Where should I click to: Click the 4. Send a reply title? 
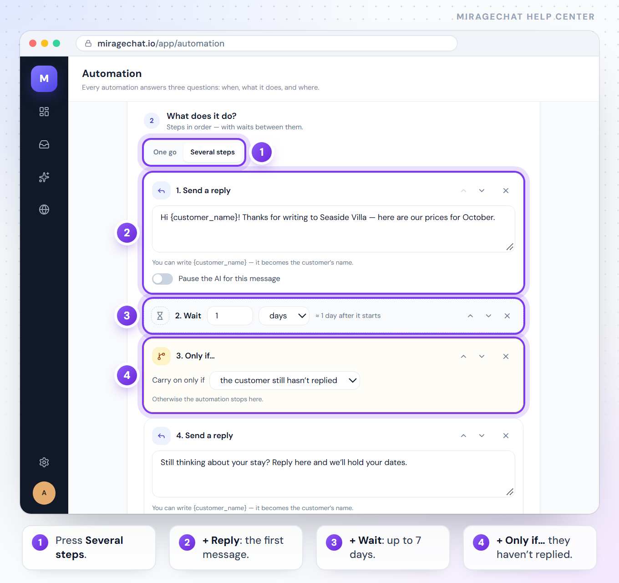(x=204, y=435)
